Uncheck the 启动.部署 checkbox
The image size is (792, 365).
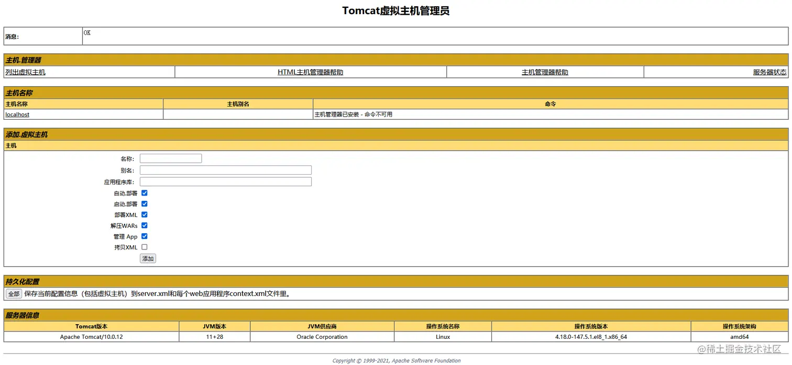click(x=145, y=204)
